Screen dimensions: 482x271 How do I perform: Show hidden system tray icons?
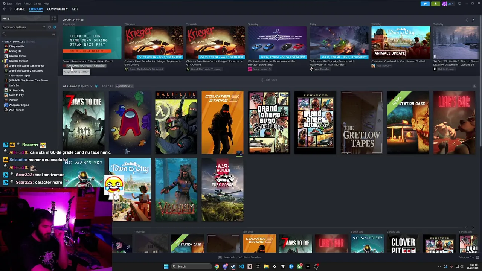[x=439, y=266]
